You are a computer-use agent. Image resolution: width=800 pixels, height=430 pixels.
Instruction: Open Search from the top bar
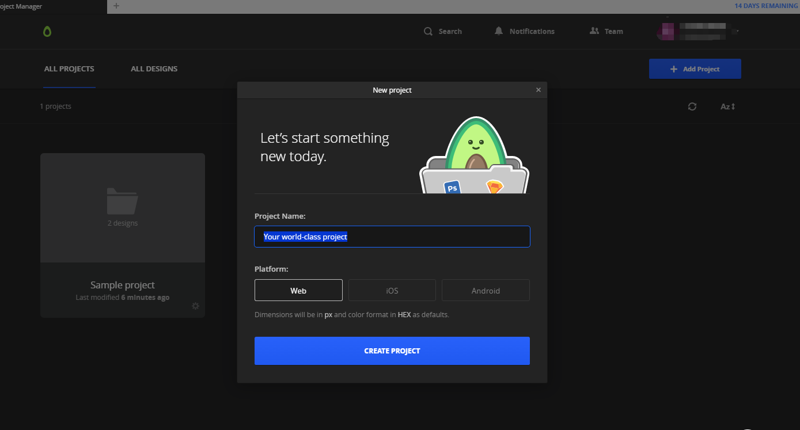click(443, 32)
